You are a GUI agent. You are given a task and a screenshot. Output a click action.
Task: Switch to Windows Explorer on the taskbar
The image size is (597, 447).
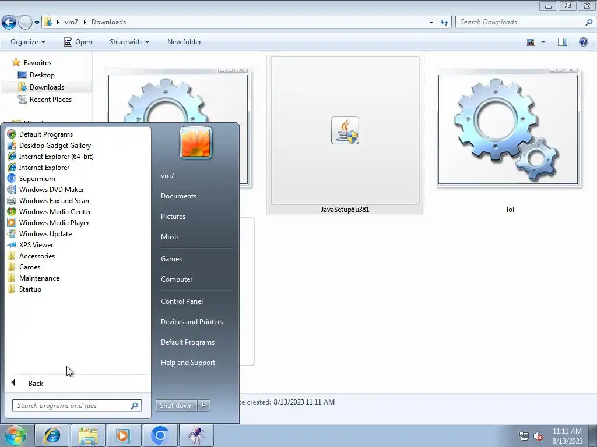coord(88,435)
